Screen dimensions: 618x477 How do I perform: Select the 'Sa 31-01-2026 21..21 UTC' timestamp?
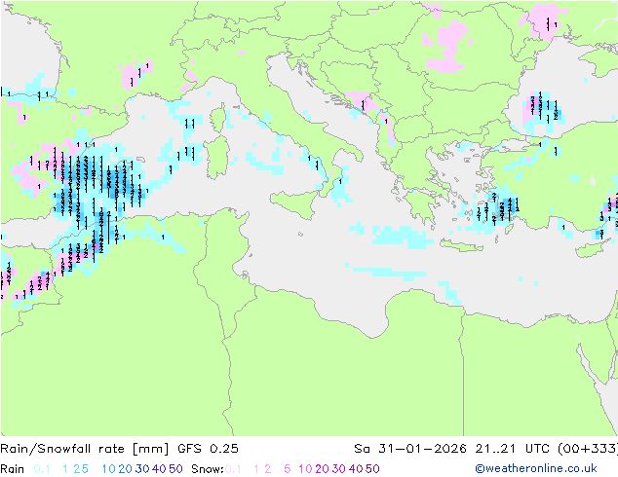pyautogui.click(x=453, y=449)
